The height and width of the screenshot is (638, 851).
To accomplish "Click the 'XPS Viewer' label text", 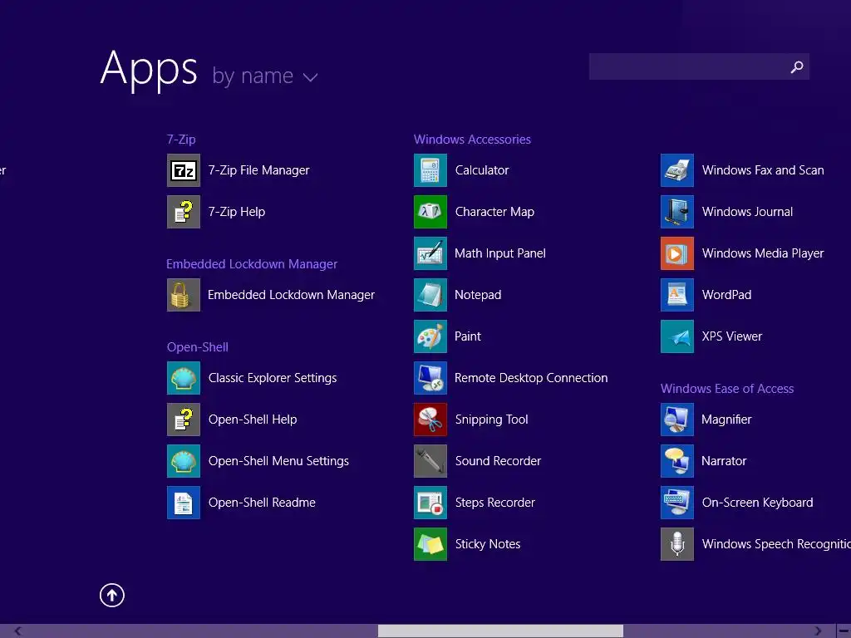I will point(732,336).
